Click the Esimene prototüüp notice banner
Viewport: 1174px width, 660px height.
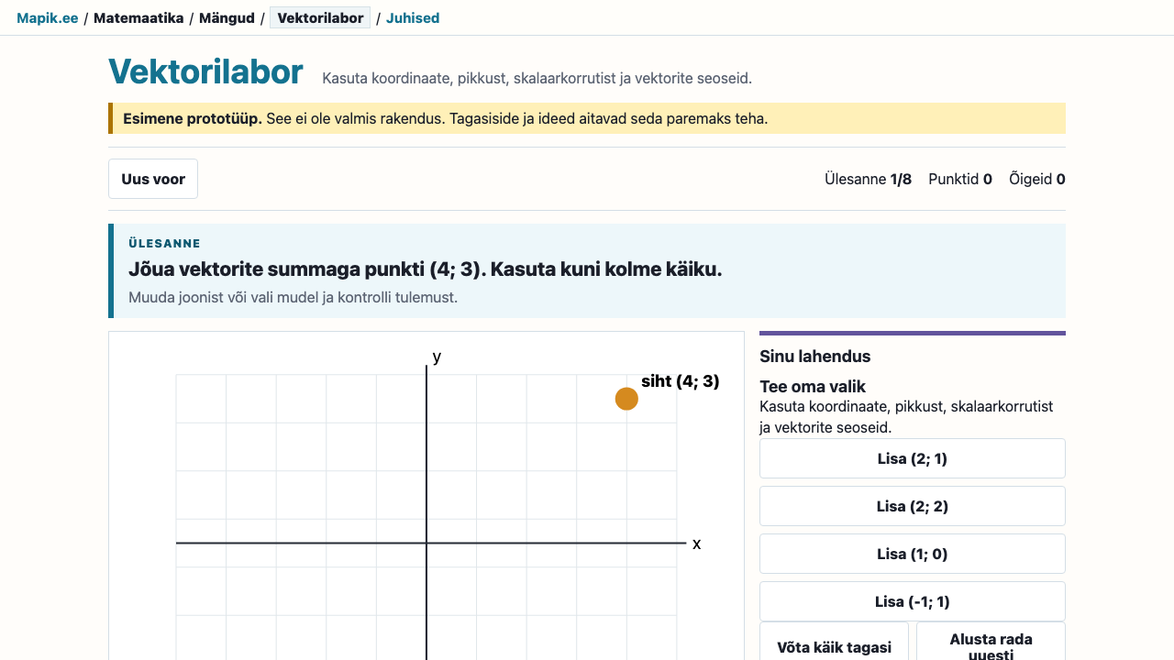587,118
